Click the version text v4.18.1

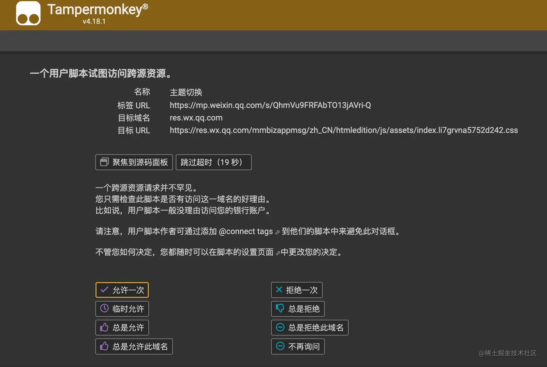click(94, 21)
